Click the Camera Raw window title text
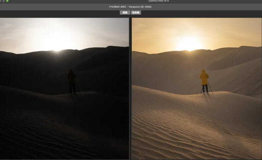 point(159,1)
